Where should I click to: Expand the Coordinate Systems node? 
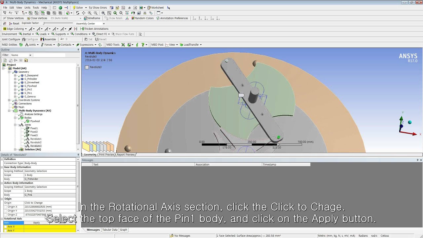9,100
